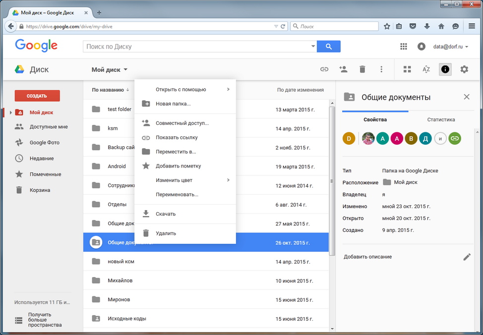Image resolution: width=483 pixels, height=335 pixels.
Task: Click the 'и' more users circle
Action: point(440,139)
